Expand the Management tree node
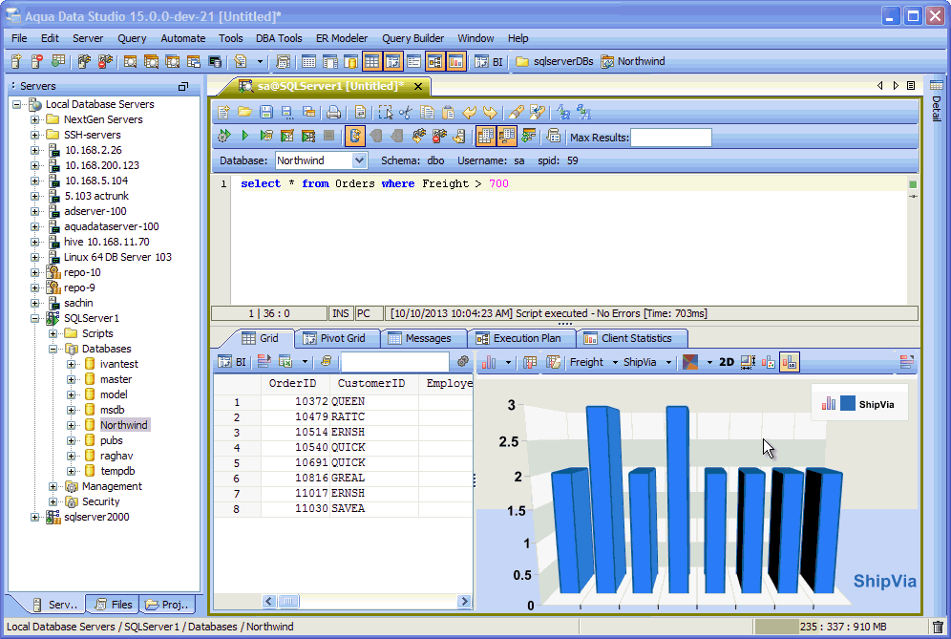The height and width of the screenshot is (639, 951). [x=53, y=487]
